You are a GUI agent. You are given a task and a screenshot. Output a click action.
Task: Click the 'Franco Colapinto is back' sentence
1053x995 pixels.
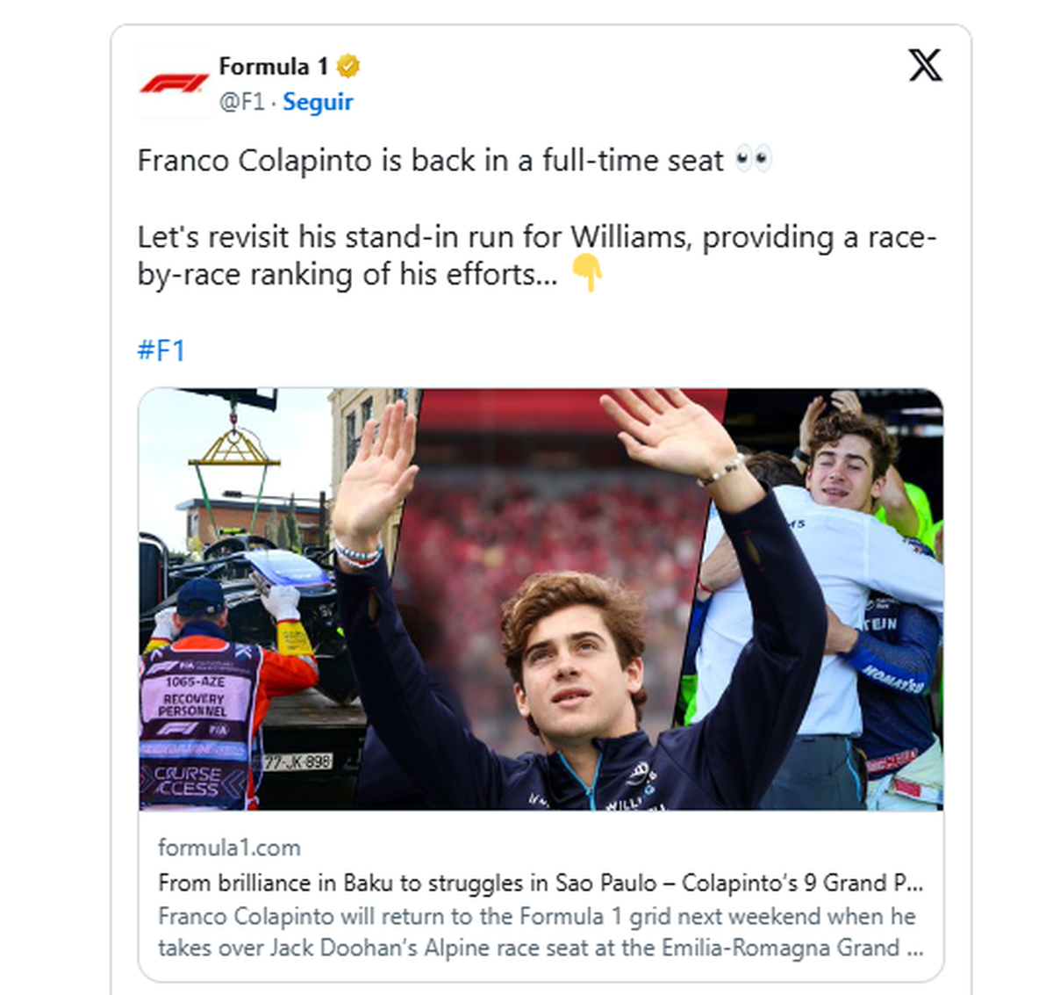coord(430,161)
